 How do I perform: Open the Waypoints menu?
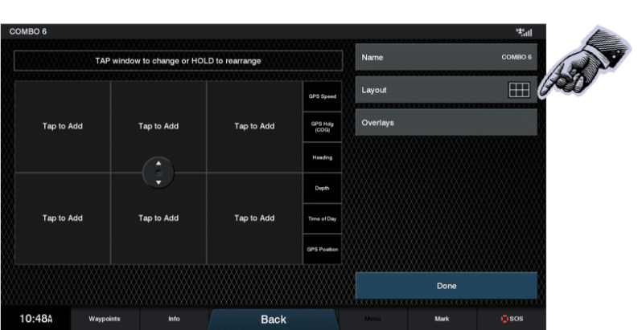point(105,319)
